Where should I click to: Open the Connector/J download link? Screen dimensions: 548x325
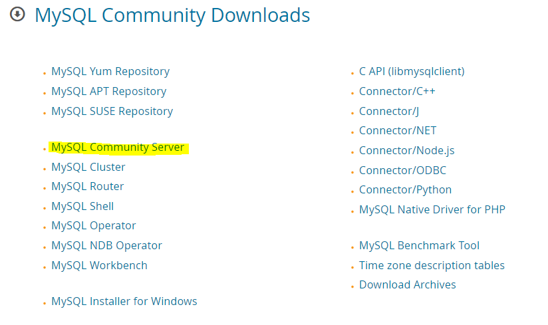tap(389, 112)
